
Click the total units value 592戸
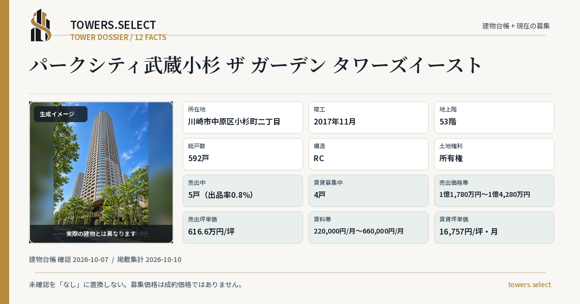click(199, 158)
